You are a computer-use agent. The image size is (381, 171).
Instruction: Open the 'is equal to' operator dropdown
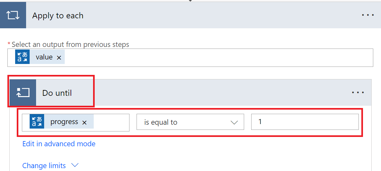tap(184, 122)
